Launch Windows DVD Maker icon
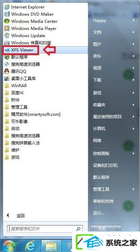Viewport: 140px width, 252px height. point(7,14)
